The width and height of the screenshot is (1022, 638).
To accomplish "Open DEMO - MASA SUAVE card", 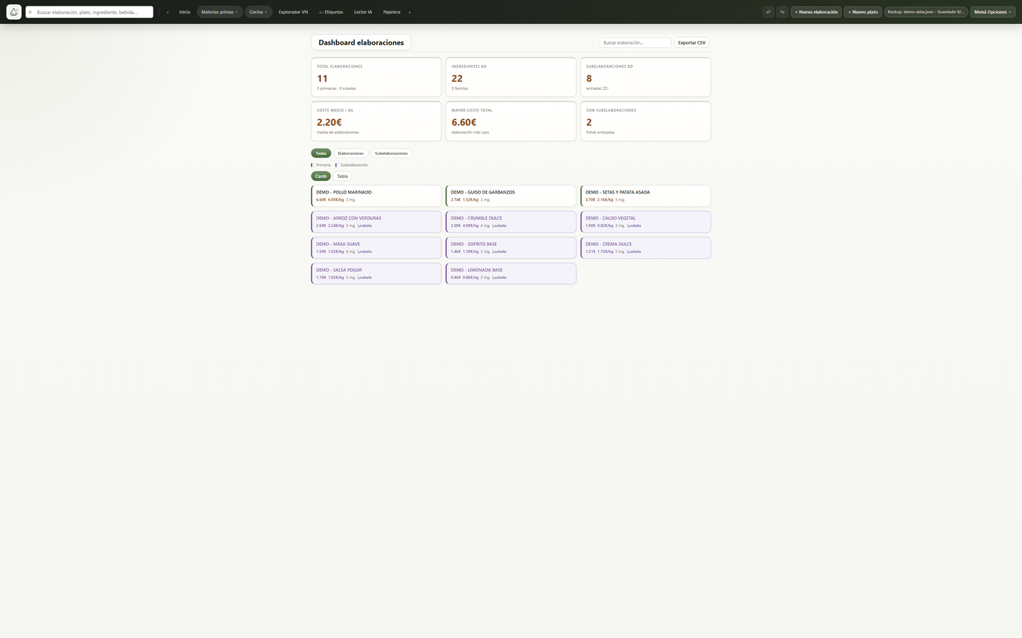I will tap(376, 247).
